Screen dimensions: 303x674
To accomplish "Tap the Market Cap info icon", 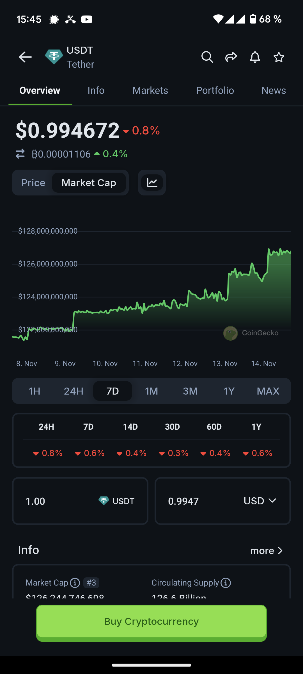I will coord(75,583).
